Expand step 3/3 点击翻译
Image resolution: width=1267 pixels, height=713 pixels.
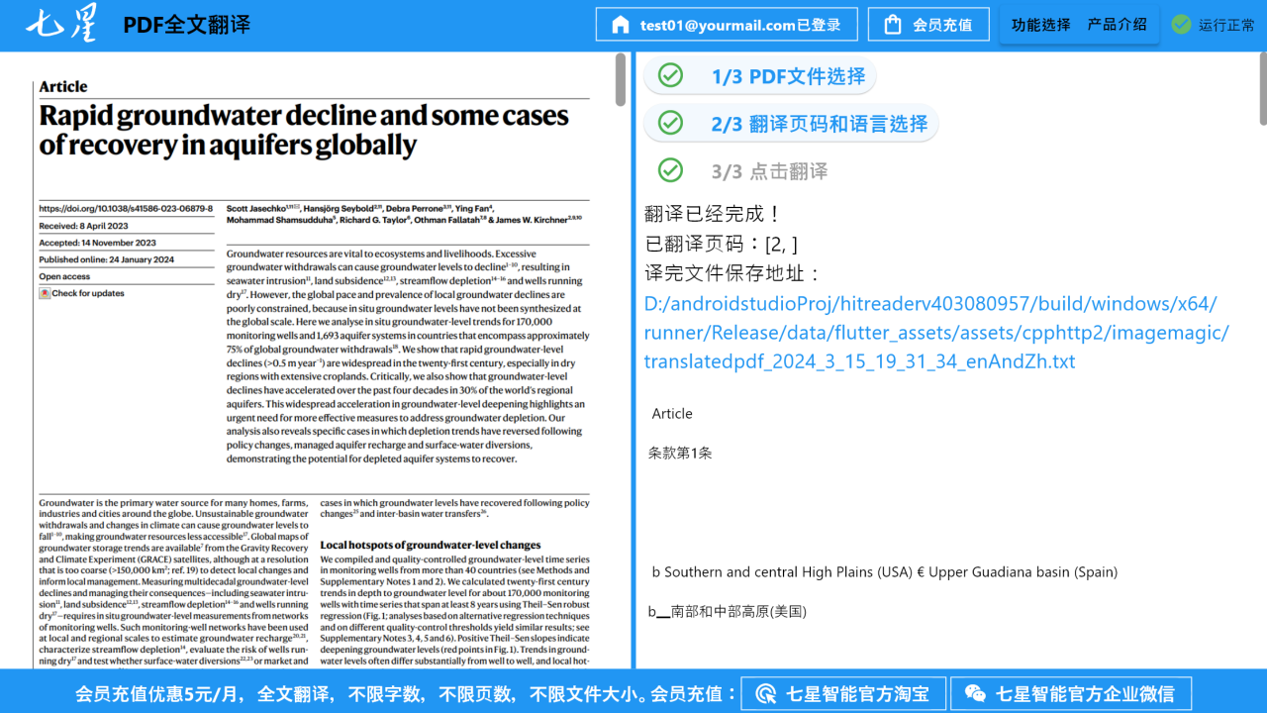[769, 171]
